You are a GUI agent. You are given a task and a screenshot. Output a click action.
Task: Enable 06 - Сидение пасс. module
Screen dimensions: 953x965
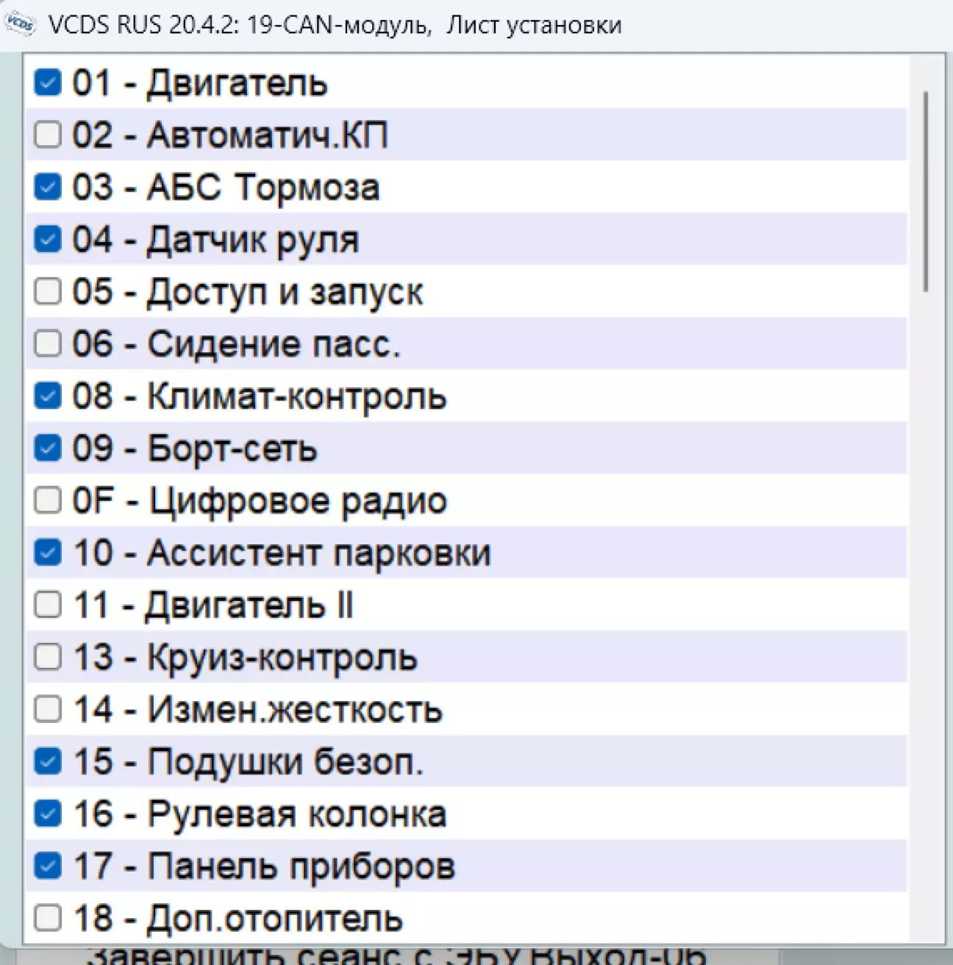click(48, 343)
